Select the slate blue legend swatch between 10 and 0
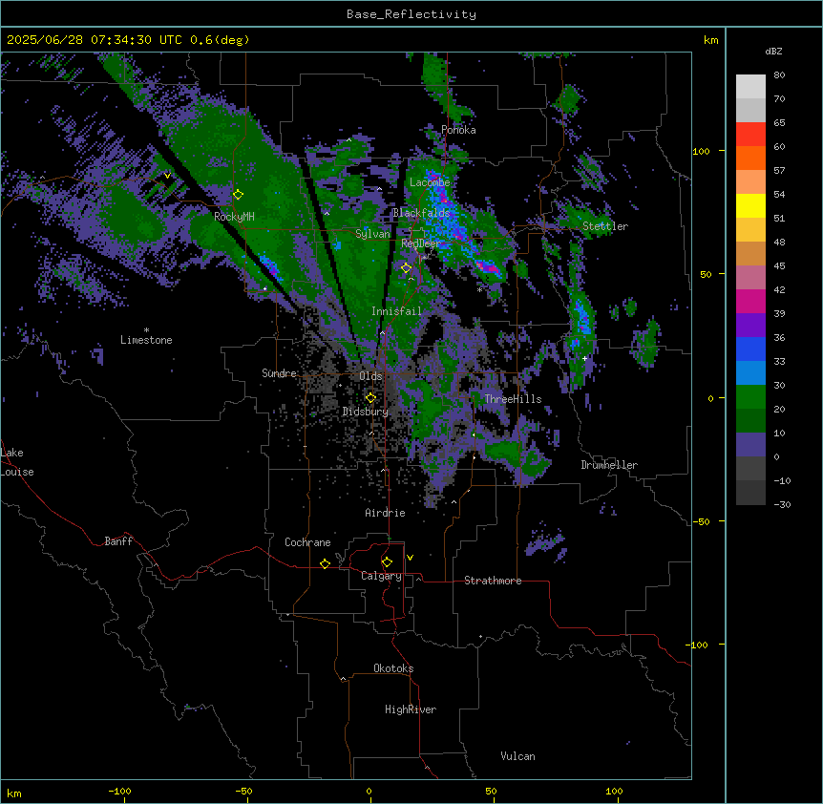 (750, 445)
